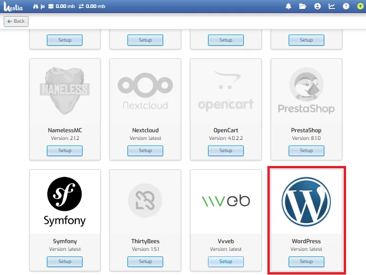Open the file manager folder icon
366x275 pixels.
pos(303,6)
